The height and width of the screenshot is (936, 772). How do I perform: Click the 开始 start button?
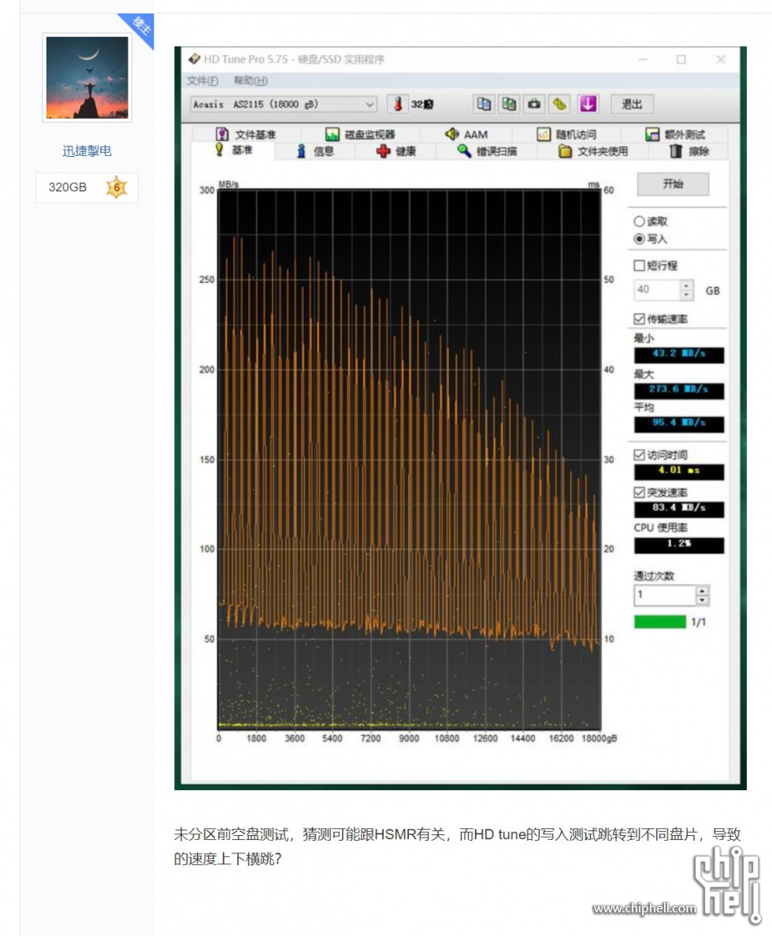pyautogui.click(x=673, y=184)
